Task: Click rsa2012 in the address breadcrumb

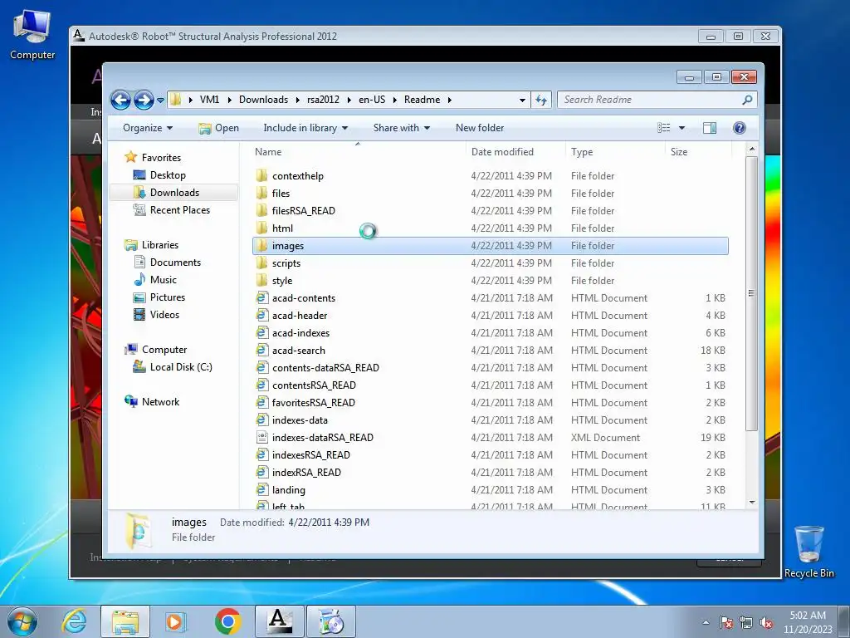Action: click(x=323, y=100)
